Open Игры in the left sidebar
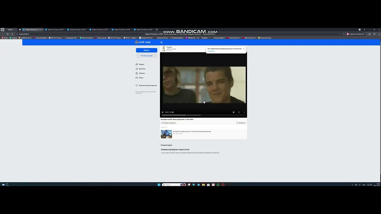This screenshot has height=214, width=381. pyautogui.click(x=139, y=78)
